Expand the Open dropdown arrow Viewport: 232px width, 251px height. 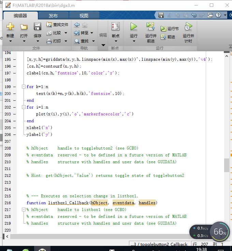(24, 41)
